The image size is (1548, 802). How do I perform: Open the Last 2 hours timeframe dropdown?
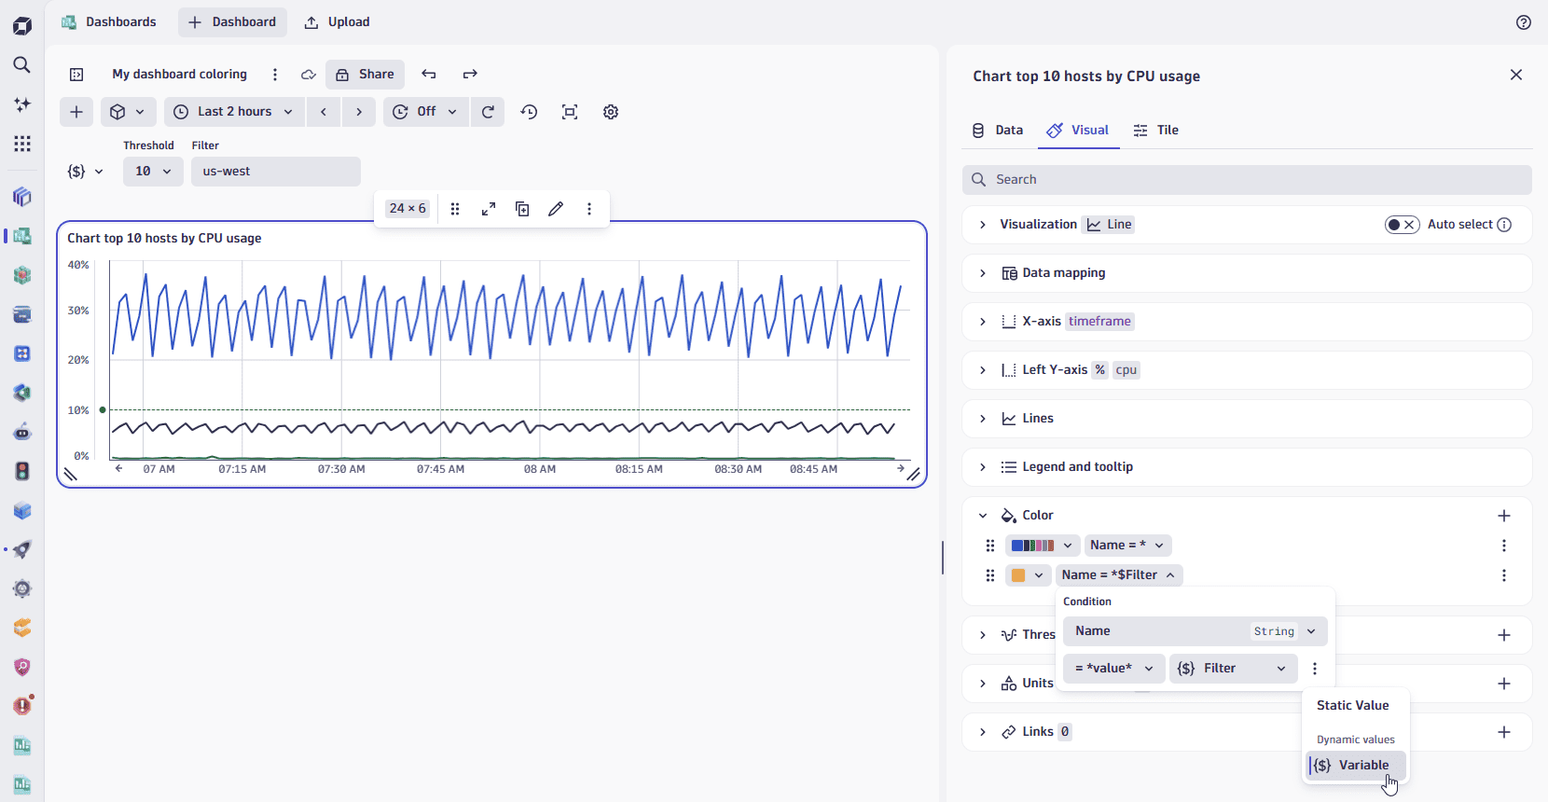(234, 112)
